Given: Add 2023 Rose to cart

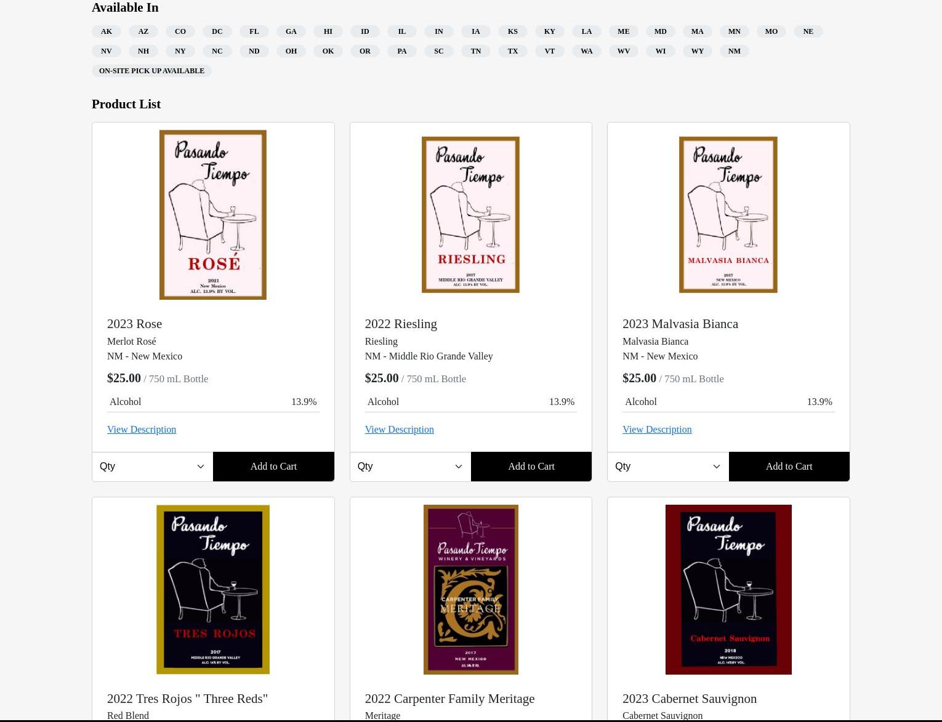Looking at the screenshot, I should point(273,467).
